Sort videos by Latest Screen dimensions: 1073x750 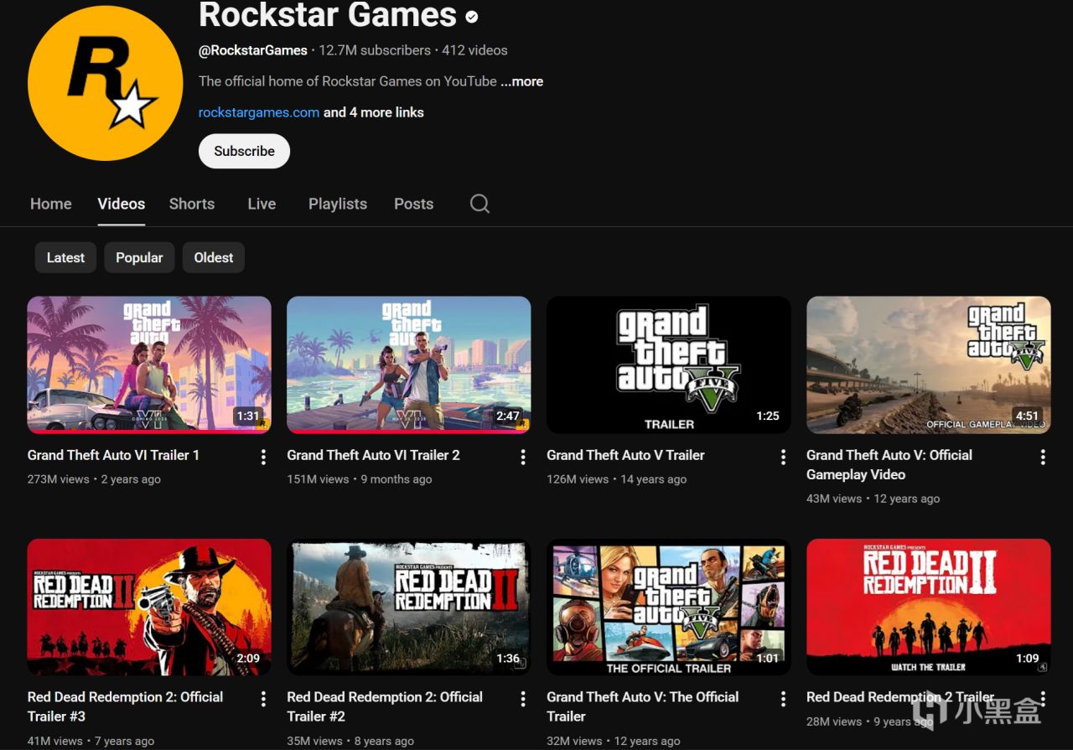[65, 257]
